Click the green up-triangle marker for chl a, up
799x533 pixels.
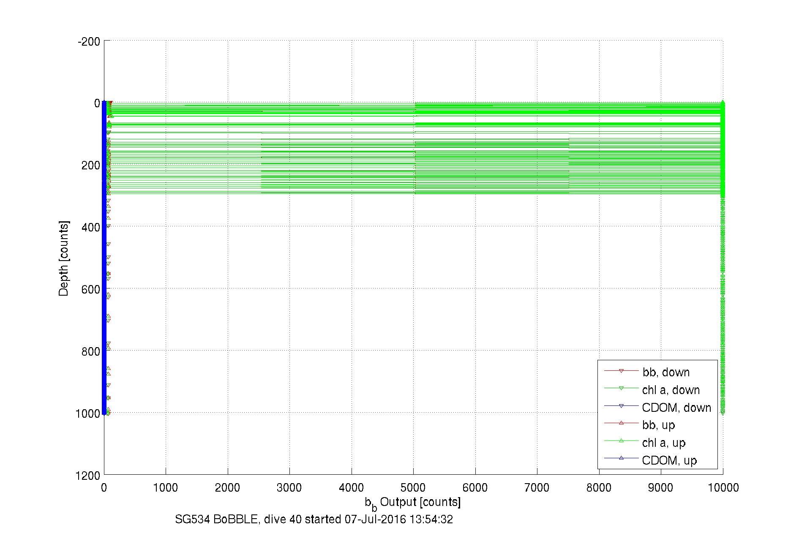click(x=621, y=441)
